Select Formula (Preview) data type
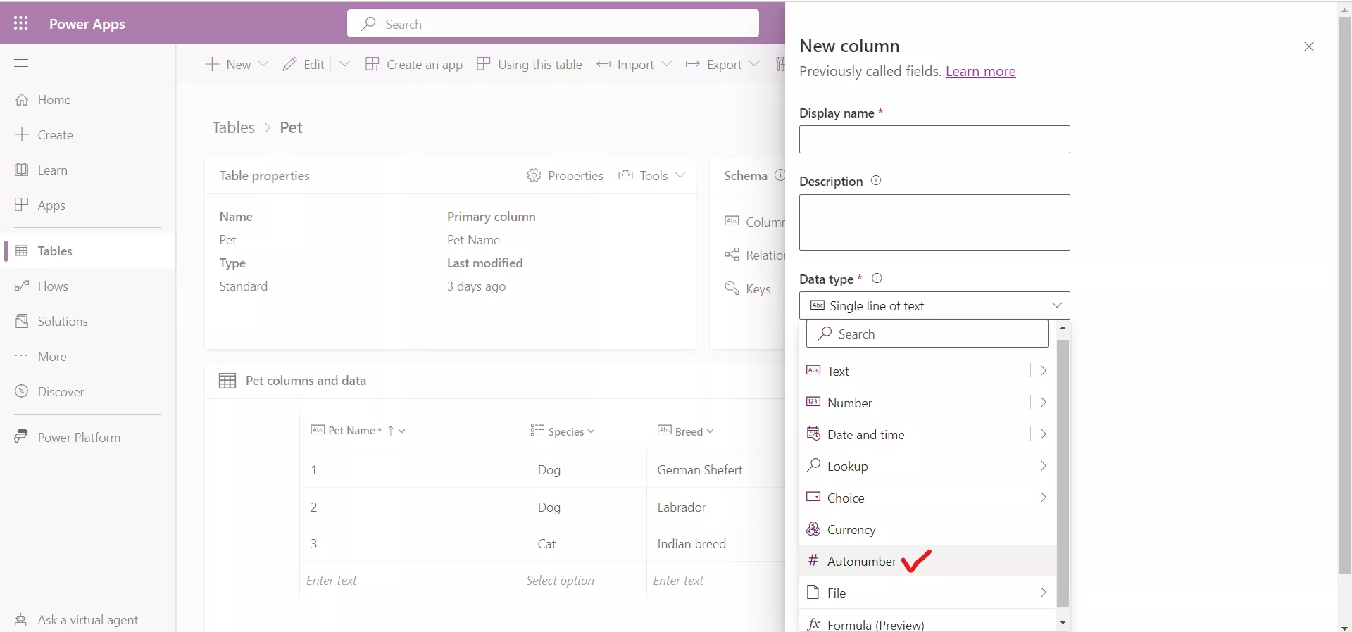The width and height of the screenshot is (1352, 632). point(927,624)
